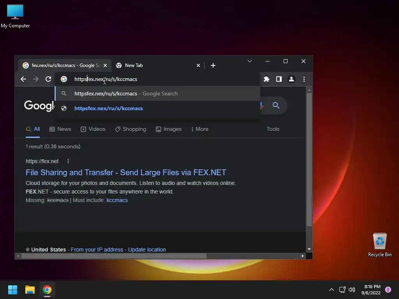The height and width of the screenshot is (299, 399).
Task: Open options dots beside https://fex.net
Action: coord(68,161)
